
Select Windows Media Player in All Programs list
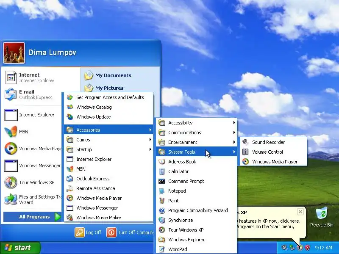tap(108, 198)
